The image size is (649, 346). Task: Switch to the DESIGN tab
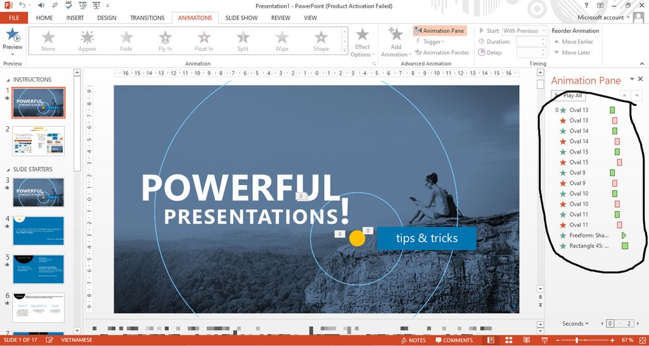[106, 18]
